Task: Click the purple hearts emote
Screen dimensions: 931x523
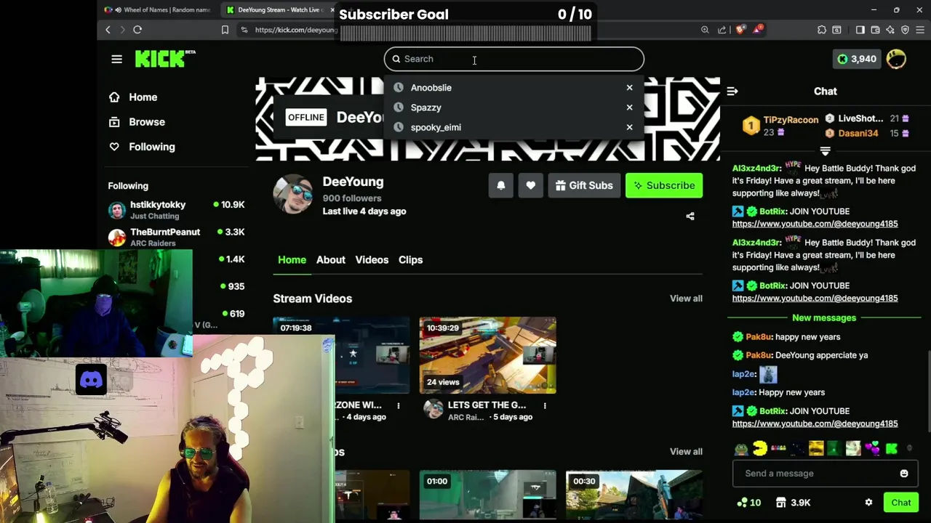Action: point(873,449)
